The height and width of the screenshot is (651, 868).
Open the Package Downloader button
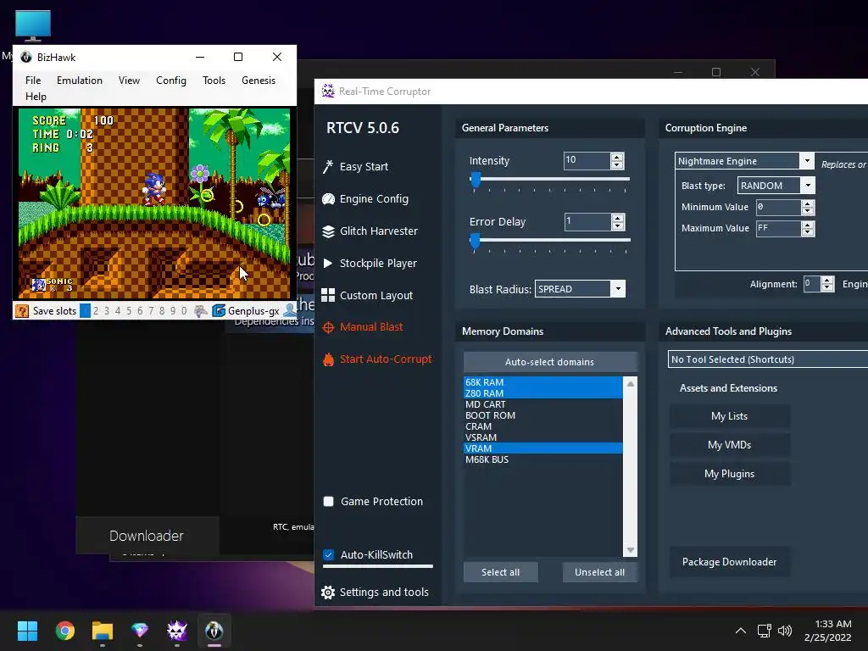730,562
